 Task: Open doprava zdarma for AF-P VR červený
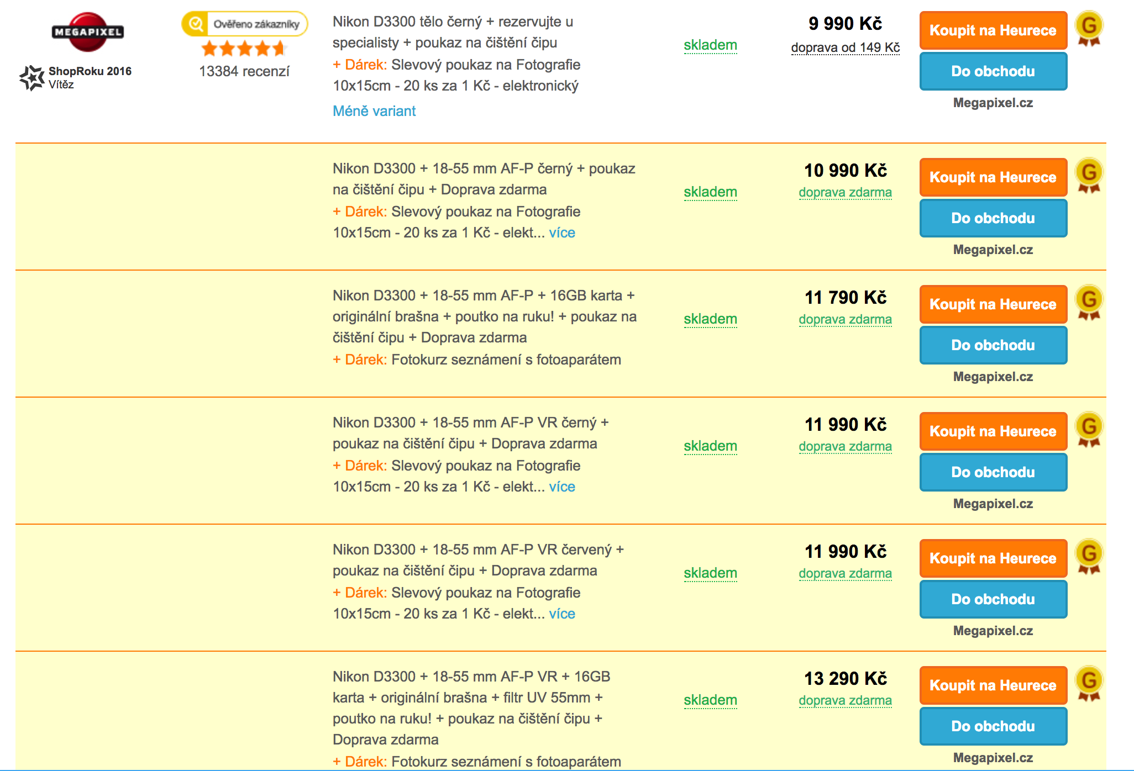tap(845, 573)
